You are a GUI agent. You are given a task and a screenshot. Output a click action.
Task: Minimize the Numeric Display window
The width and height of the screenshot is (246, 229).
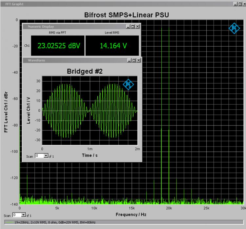pos(128,26)
